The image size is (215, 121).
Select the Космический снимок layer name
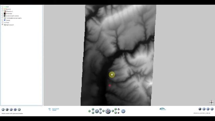pos(12,16)
